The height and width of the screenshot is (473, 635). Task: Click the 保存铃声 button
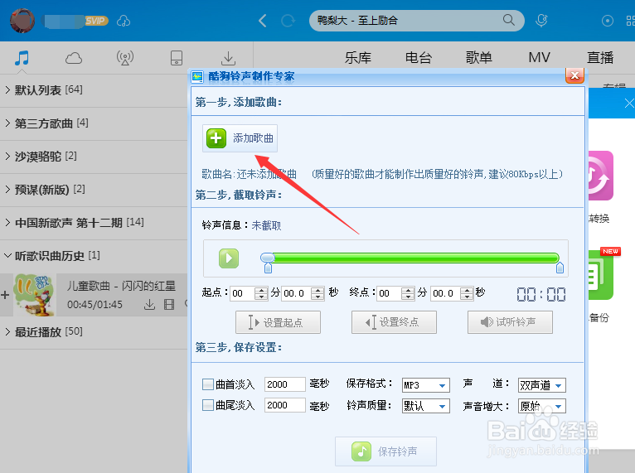385,451
